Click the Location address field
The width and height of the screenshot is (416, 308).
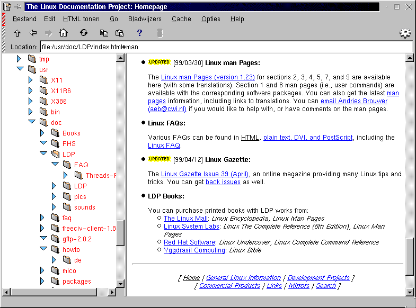[226, 47]
